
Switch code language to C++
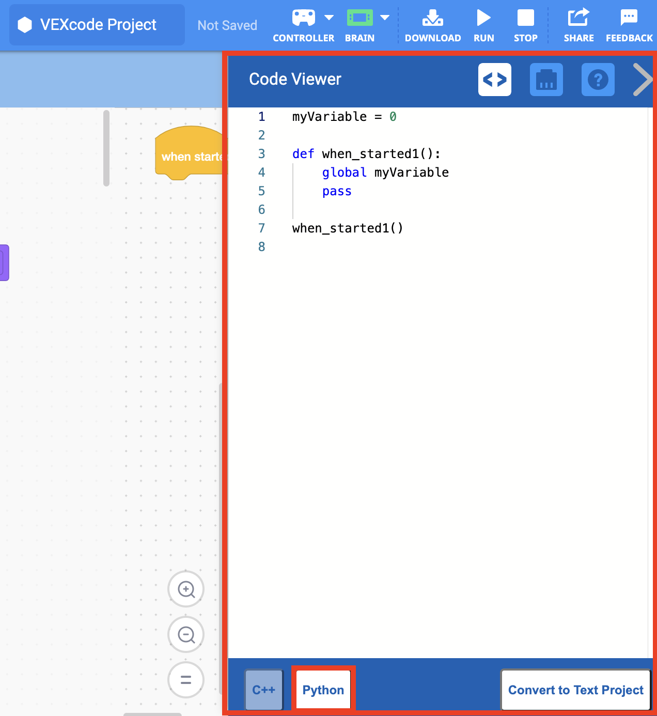click(x=263, y=690)
